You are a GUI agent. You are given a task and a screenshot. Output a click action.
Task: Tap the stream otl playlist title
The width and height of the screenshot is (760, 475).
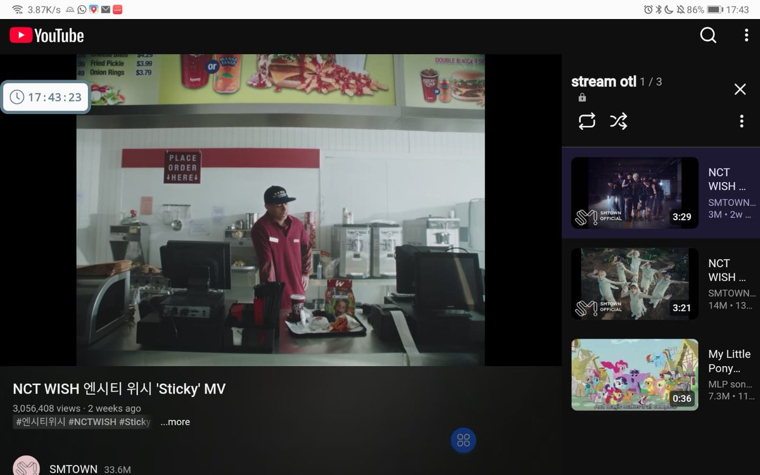pos(603,82)
